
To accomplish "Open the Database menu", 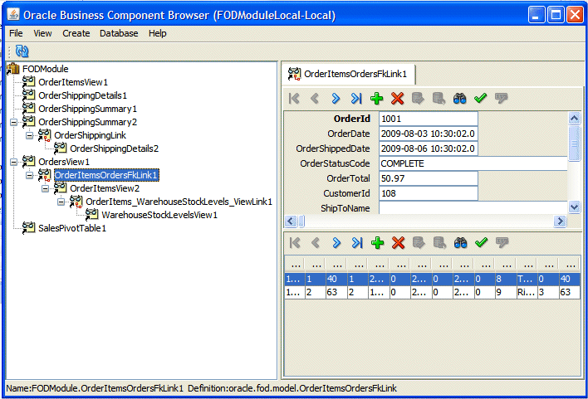I will (119, 33).
